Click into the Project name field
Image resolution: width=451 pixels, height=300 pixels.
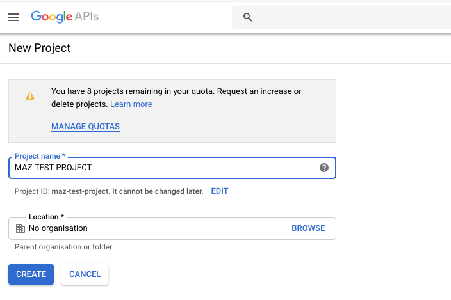point(172,168)
